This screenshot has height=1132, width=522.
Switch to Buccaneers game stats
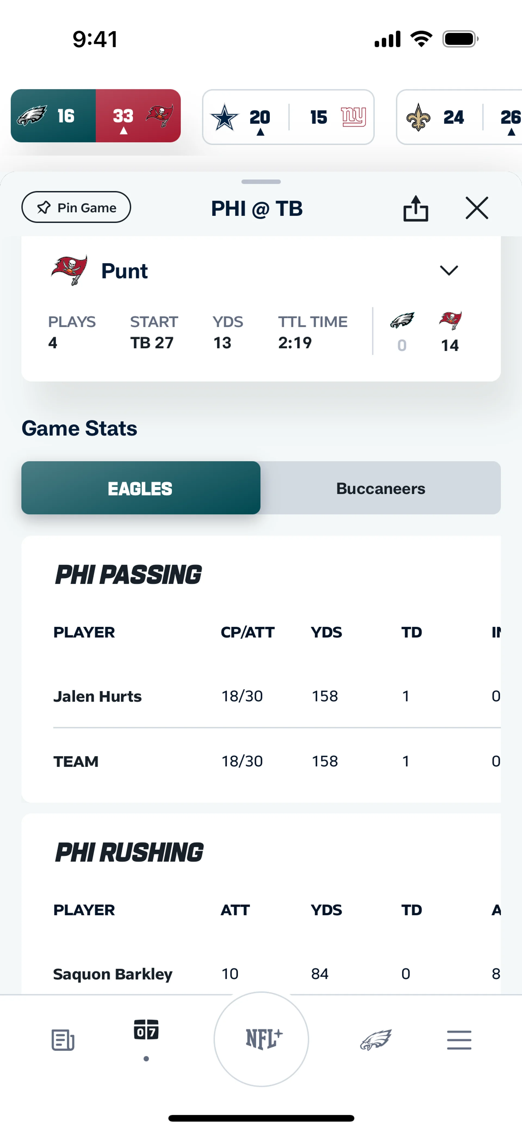(x=381, y=488)
